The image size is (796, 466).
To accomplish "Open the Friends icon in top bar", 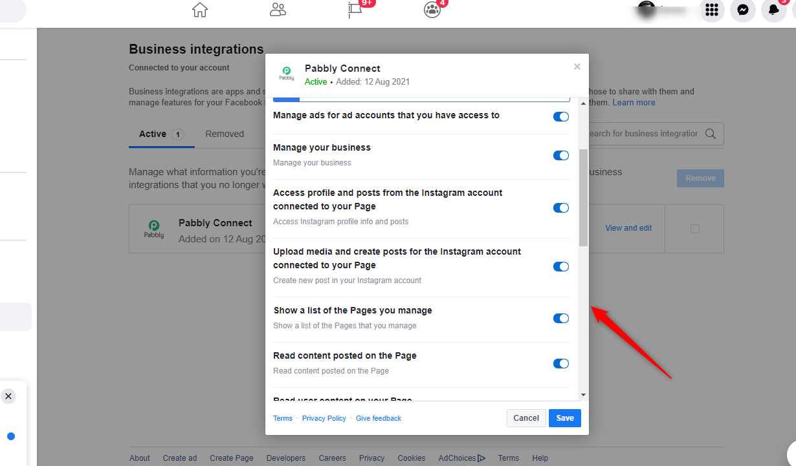I will click(x=278, y=10).
